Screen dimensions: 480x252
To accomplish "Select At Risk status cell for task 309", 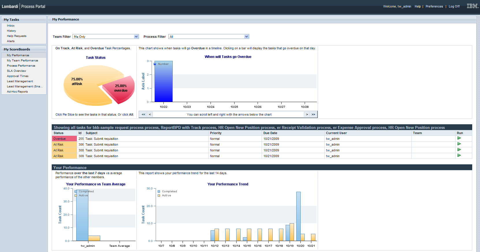I will 64,156.
